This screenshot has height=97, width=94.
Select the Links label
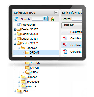(25, 91)
